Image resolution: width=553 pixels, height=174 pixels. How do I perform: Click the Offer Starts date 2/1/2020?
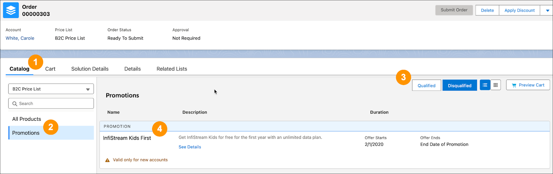coord(374,144)
